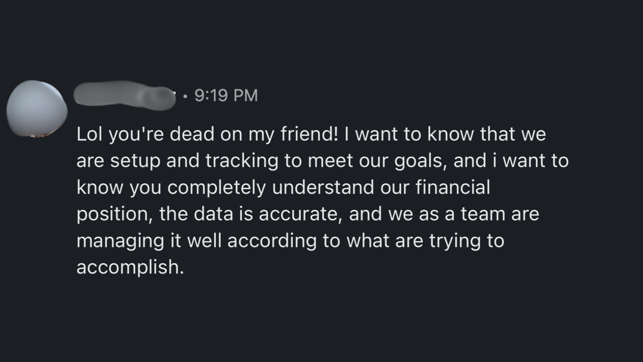Click the 9:19 PM message timestamp

pyautogui.click(x=226, y=96)
